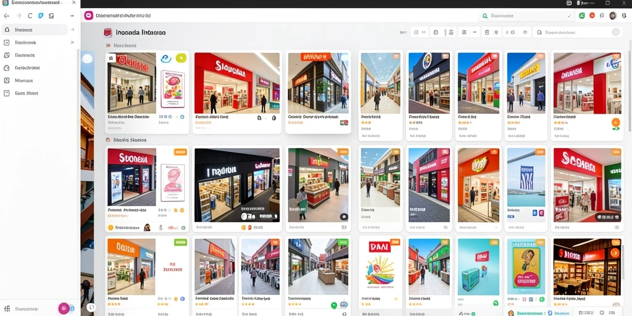Viewport: 632px width, 316px height.
Task: Open the mall corridor thumbnail in top row
Action: [x=380, y=83]
